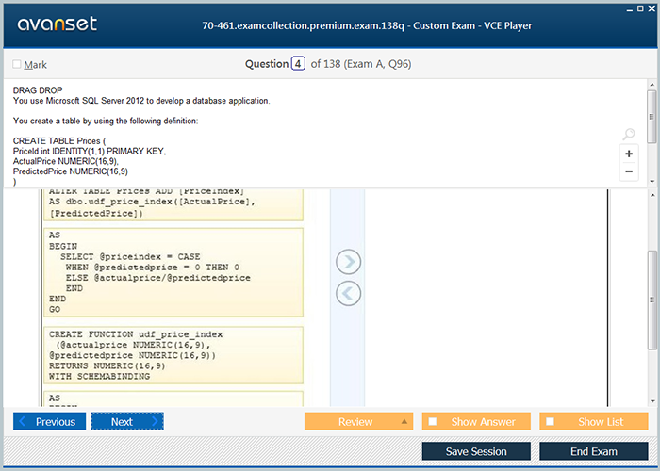Select the SELECT @priceindex CASE code block
This screenshot has width=660, height=471.
pos(173,272)
